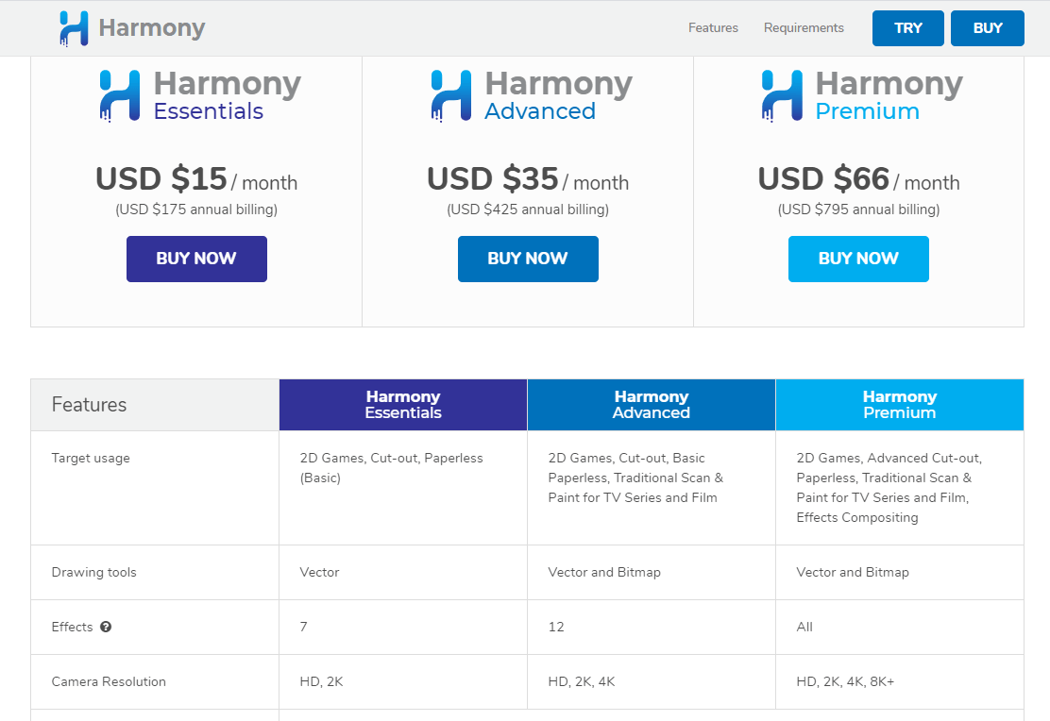Click the Target usage row label
This screenshot has height=721, width=1050.
pyautogui.click(x=91, y=459)
